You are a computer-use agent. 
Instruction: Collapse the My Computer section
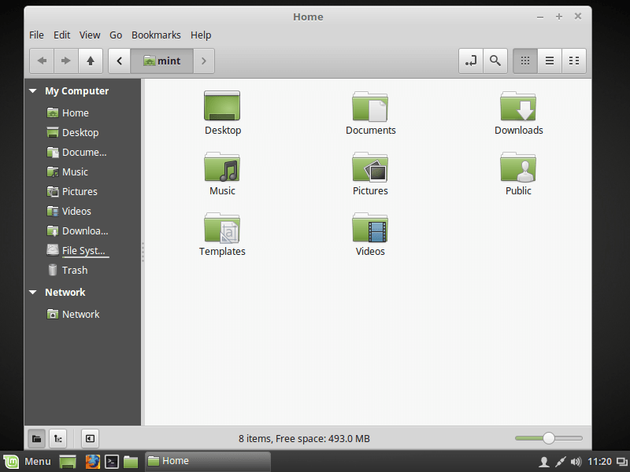click(x=33, y=91)
